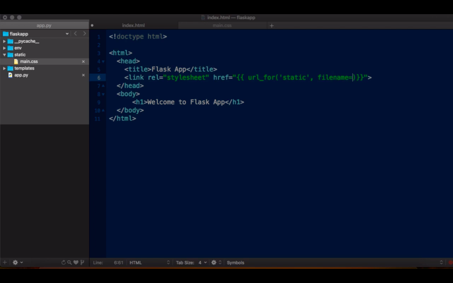Screen dimensions: 453x283
Task: Click the window title document icon
Action: coord(203,18)
